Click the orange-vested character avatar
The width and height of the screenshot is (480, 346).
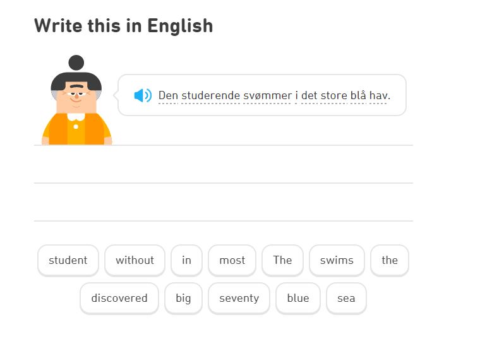[76, 104]
